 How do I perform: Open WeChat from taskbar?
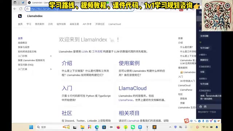click(x=133, y=127)
